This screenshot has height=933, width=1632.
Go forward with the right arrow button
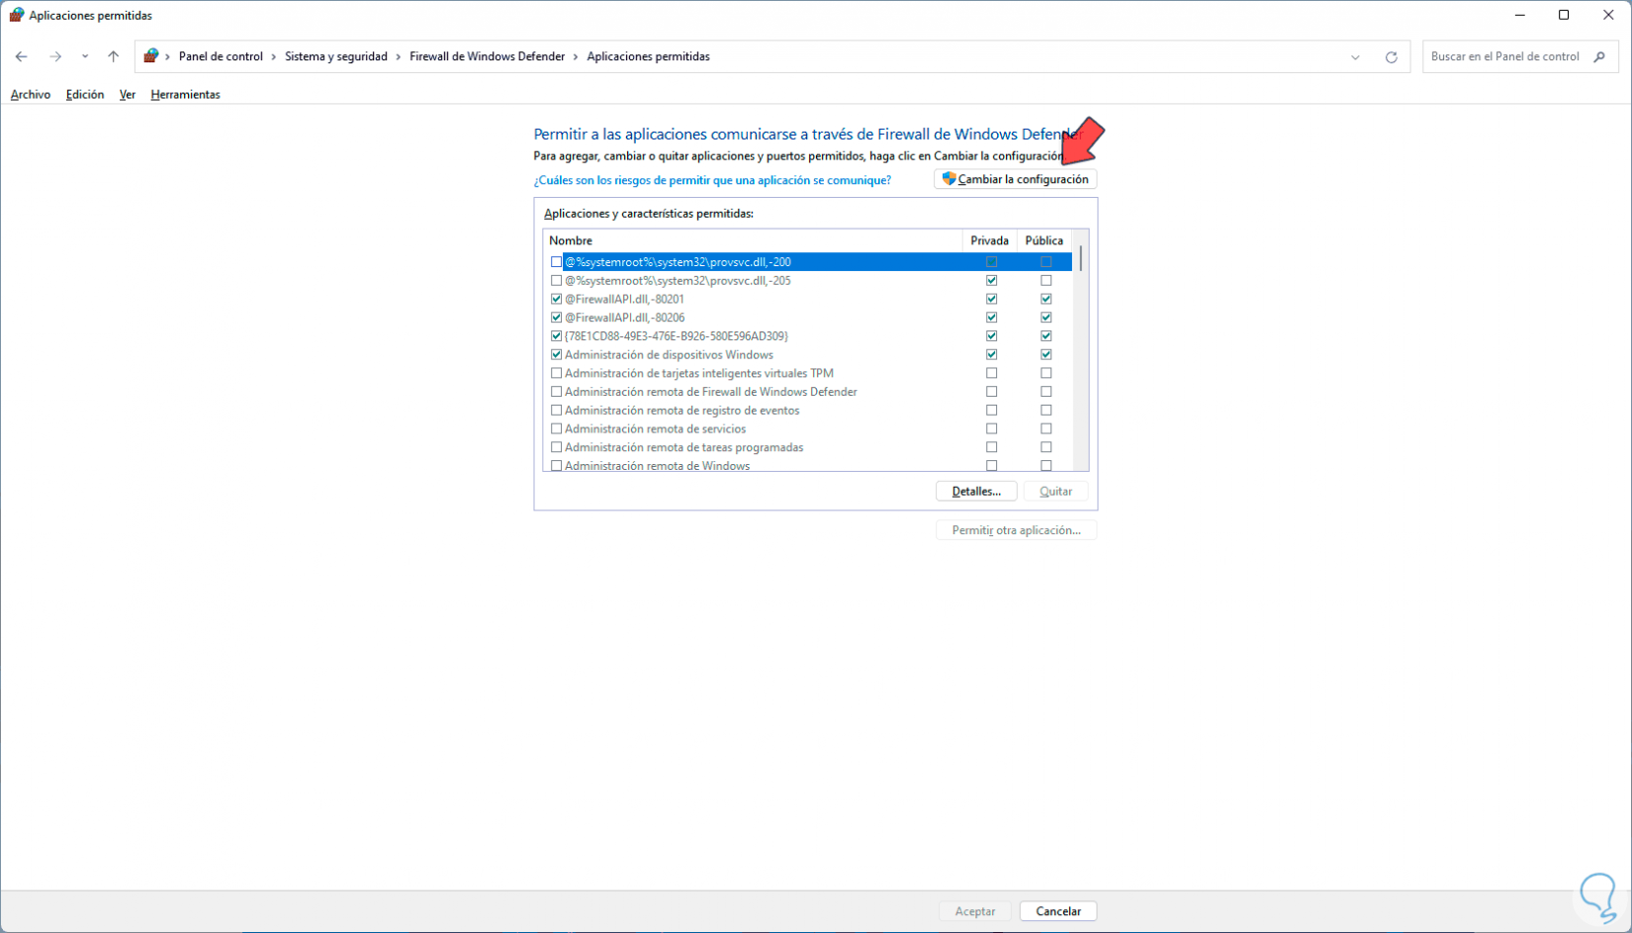pyautogui.click(x=55, y=56)
